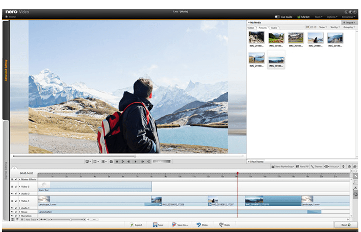The height and width of the screenshot is (232, 361).
Task: Play the movie preview
Action: tap(135, 161)
